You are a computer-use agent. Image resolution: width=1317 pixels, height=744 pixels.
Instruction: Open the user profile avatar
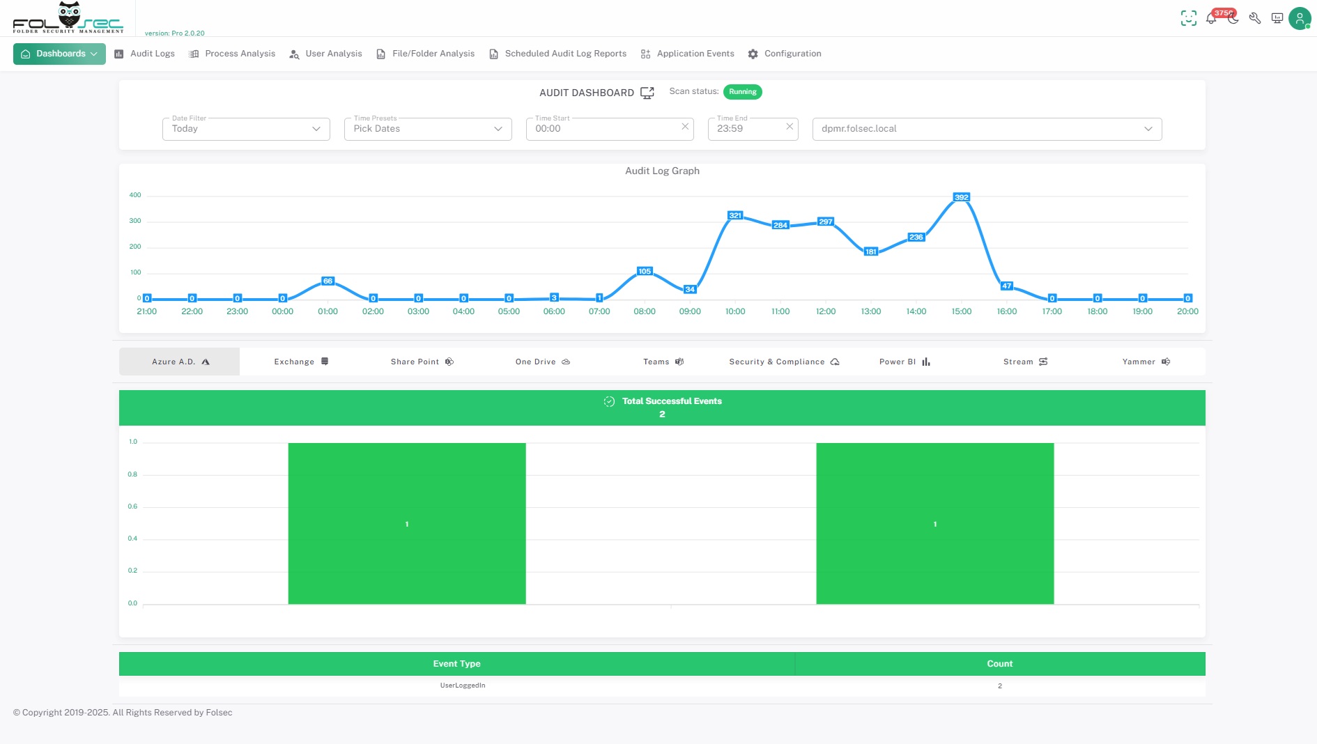1300,19
